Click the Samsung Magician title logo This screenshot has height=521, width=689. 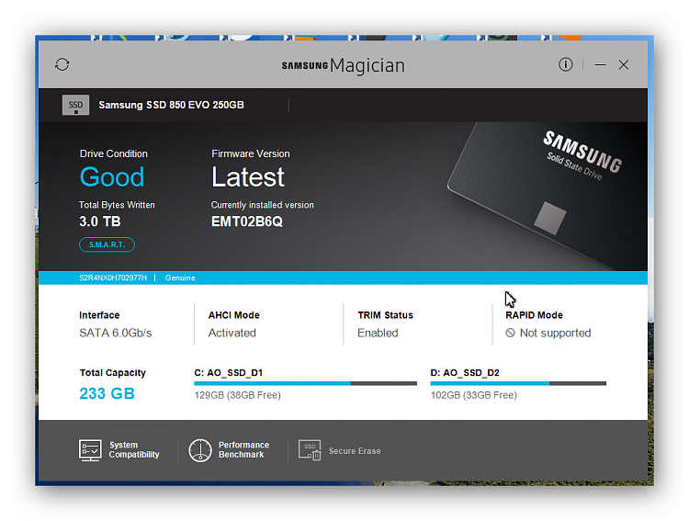coord(344,65)
